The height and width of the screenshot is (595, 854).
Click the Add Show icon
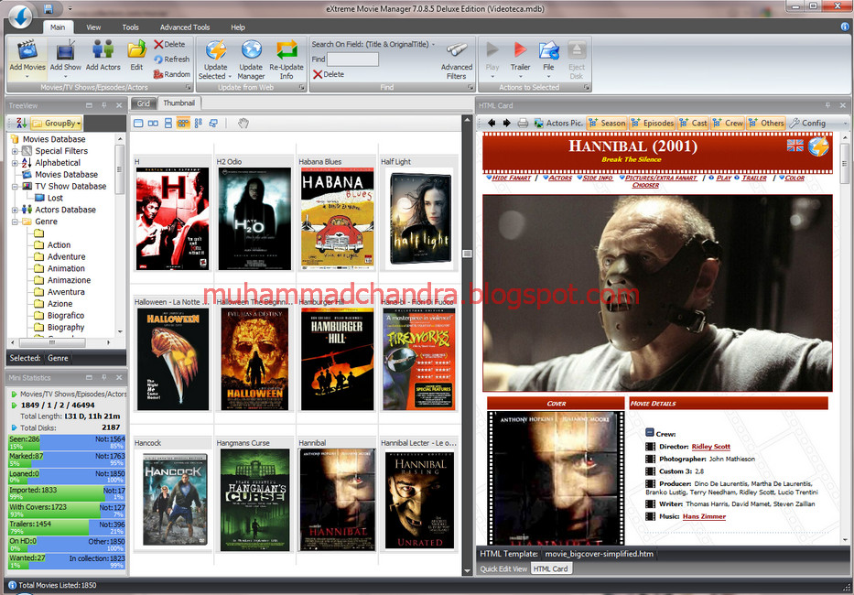point(65,50)
